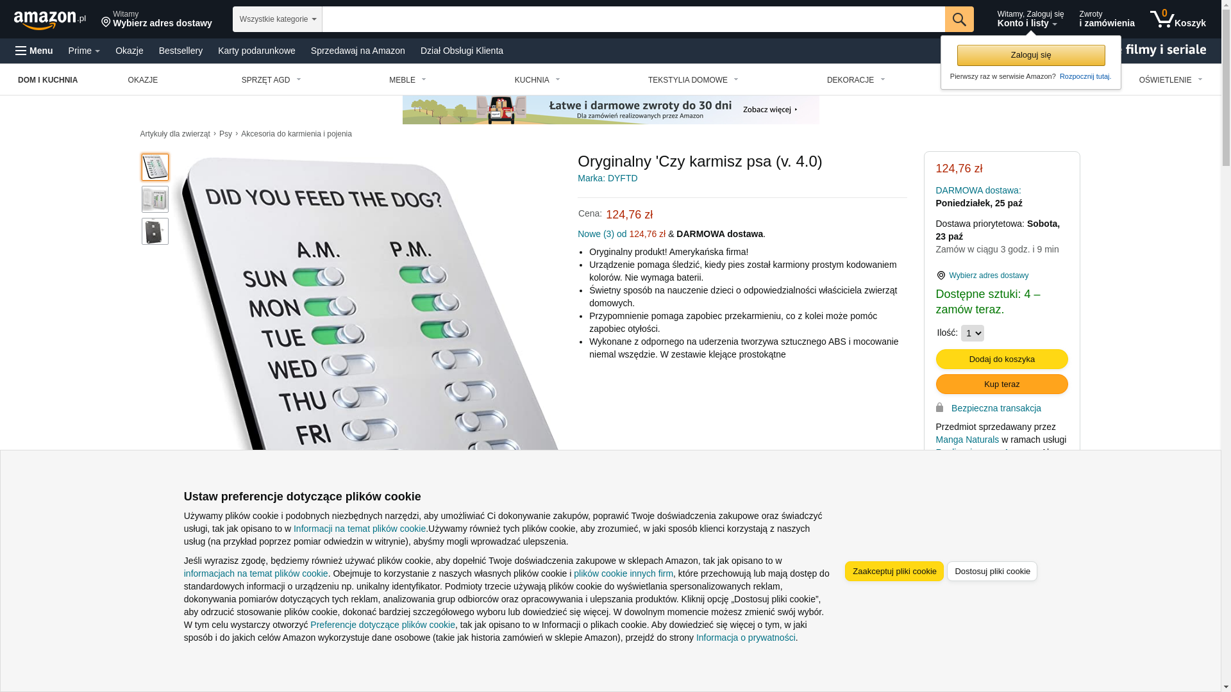
Task: Select the third product thumbnail
Action: tap(155, 231)
